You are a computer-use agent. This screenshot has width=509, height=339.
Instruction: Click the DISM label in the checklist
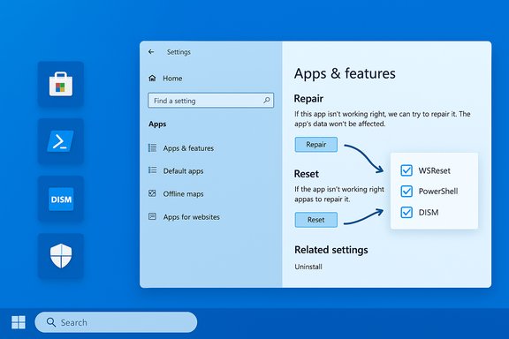[429, 213]
